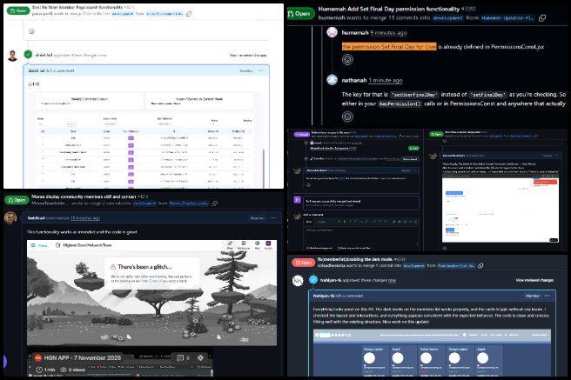Click View reviewed changes on memberlist PR
Image resolution: width=571 pixels, height=380 pixels.
pyautogui.click(x=534, y=280)
